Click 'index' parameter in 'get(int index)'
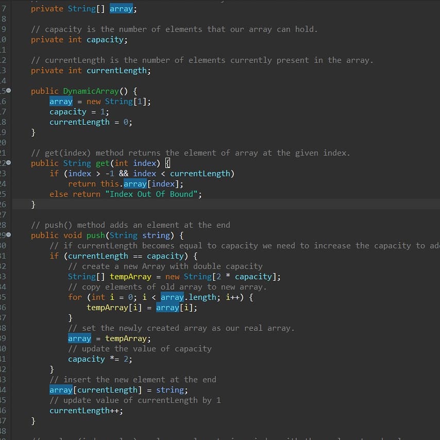Screen dimensions: 440x440 point(144,163)
